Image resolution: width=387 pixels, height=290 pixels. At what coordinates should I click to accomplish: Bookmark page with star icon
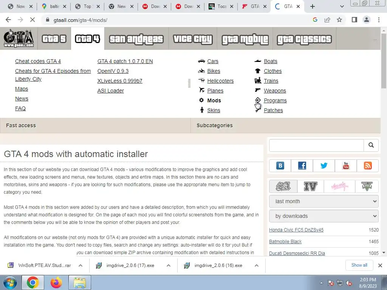[339, 20]
